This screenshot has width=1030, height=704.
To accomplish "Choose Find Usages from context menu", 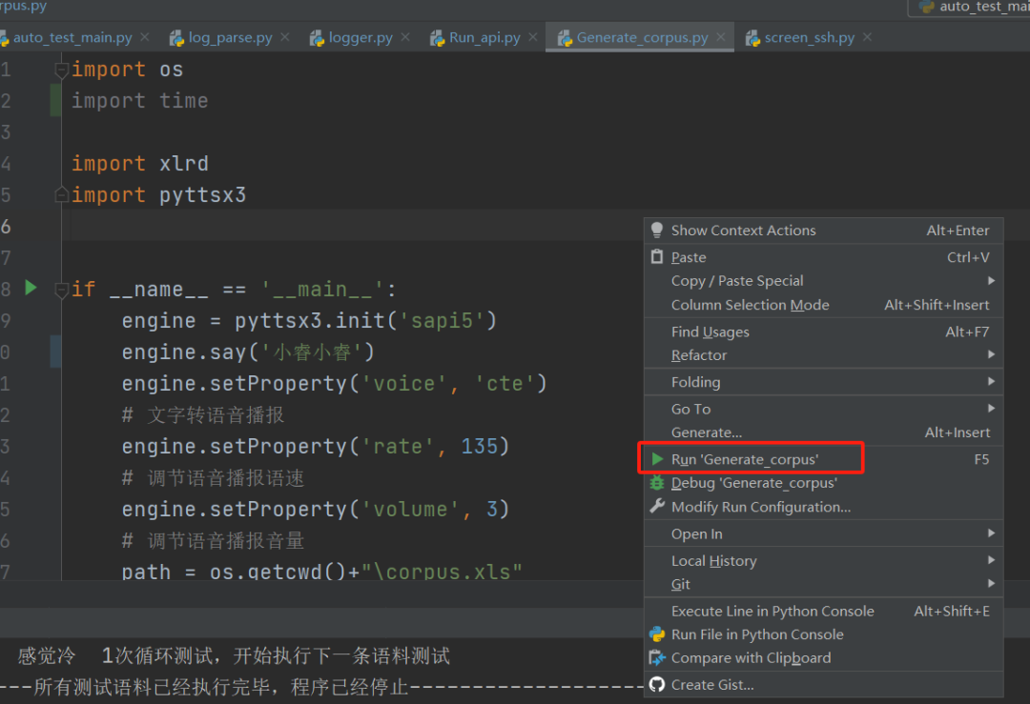I will (x=824, y=332).
